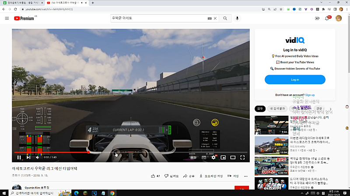Enter fullscreen mode in player
The width and height of the screenshot is (350, 196).
tap(242, 158)
